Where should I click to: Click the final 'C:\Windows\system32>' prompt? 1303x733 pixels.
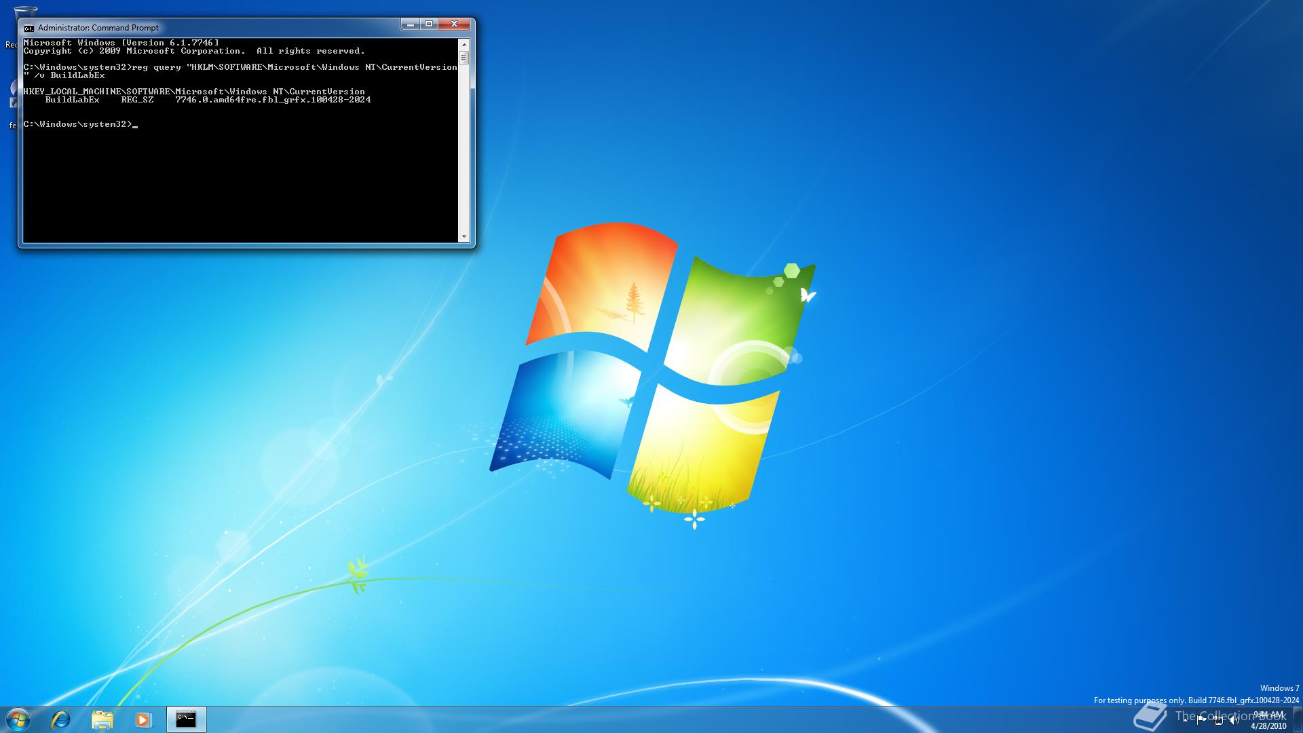(78, 124)
